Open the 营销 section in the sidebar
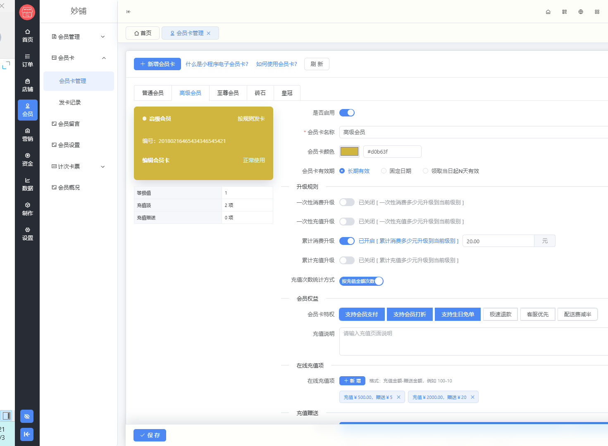608x446 pixels. [28, 135]
